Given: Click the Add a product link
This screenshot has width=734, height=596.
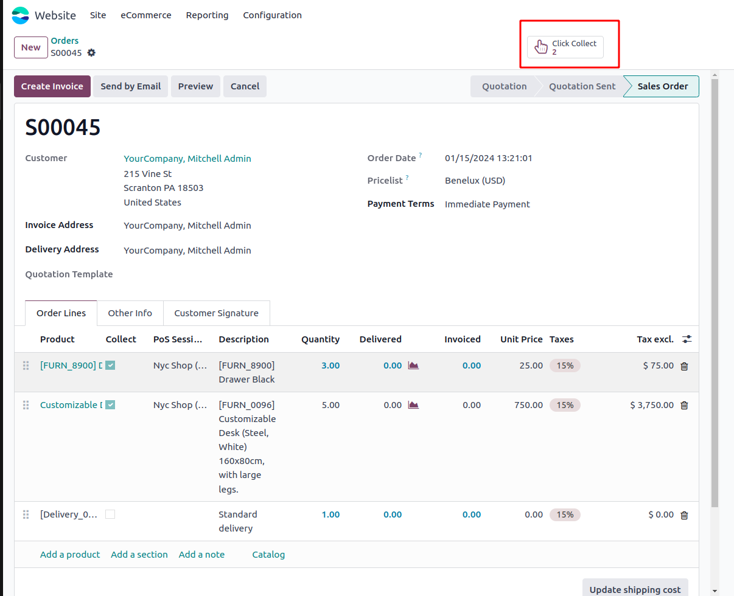Looking at the screenshot, I should (x=70, y=555).
